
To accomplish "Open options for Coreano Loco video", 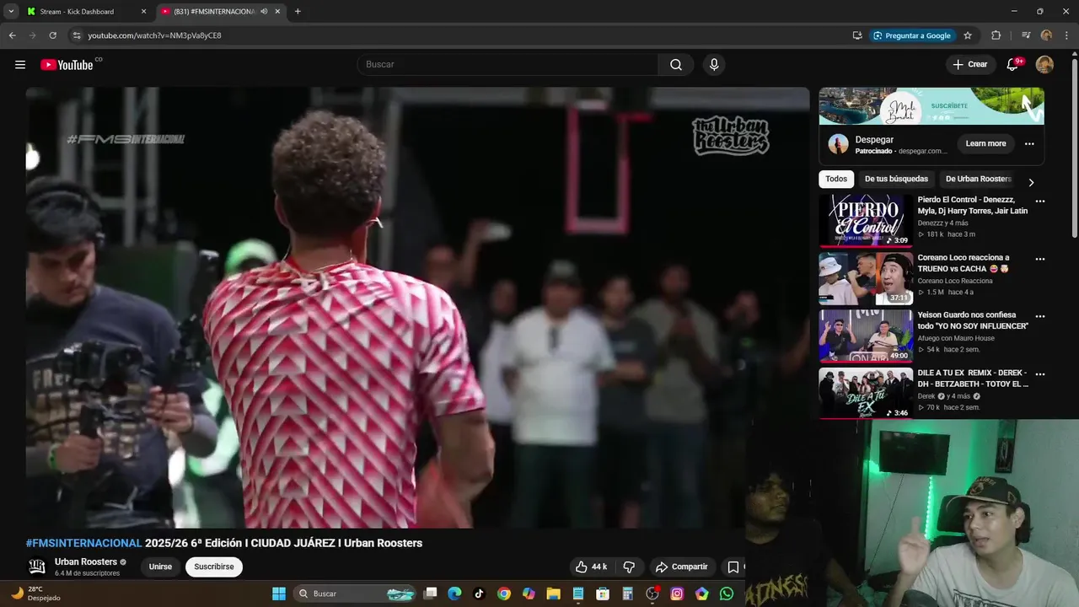I will click(1040, 259).
